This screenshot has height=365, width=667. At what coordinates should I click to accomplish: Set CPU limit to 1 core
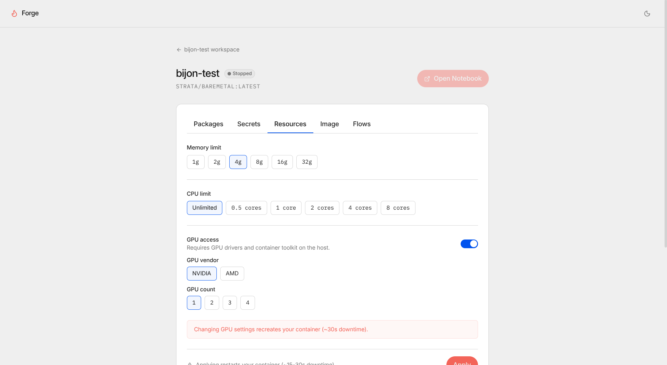click(x=286, y=208)
